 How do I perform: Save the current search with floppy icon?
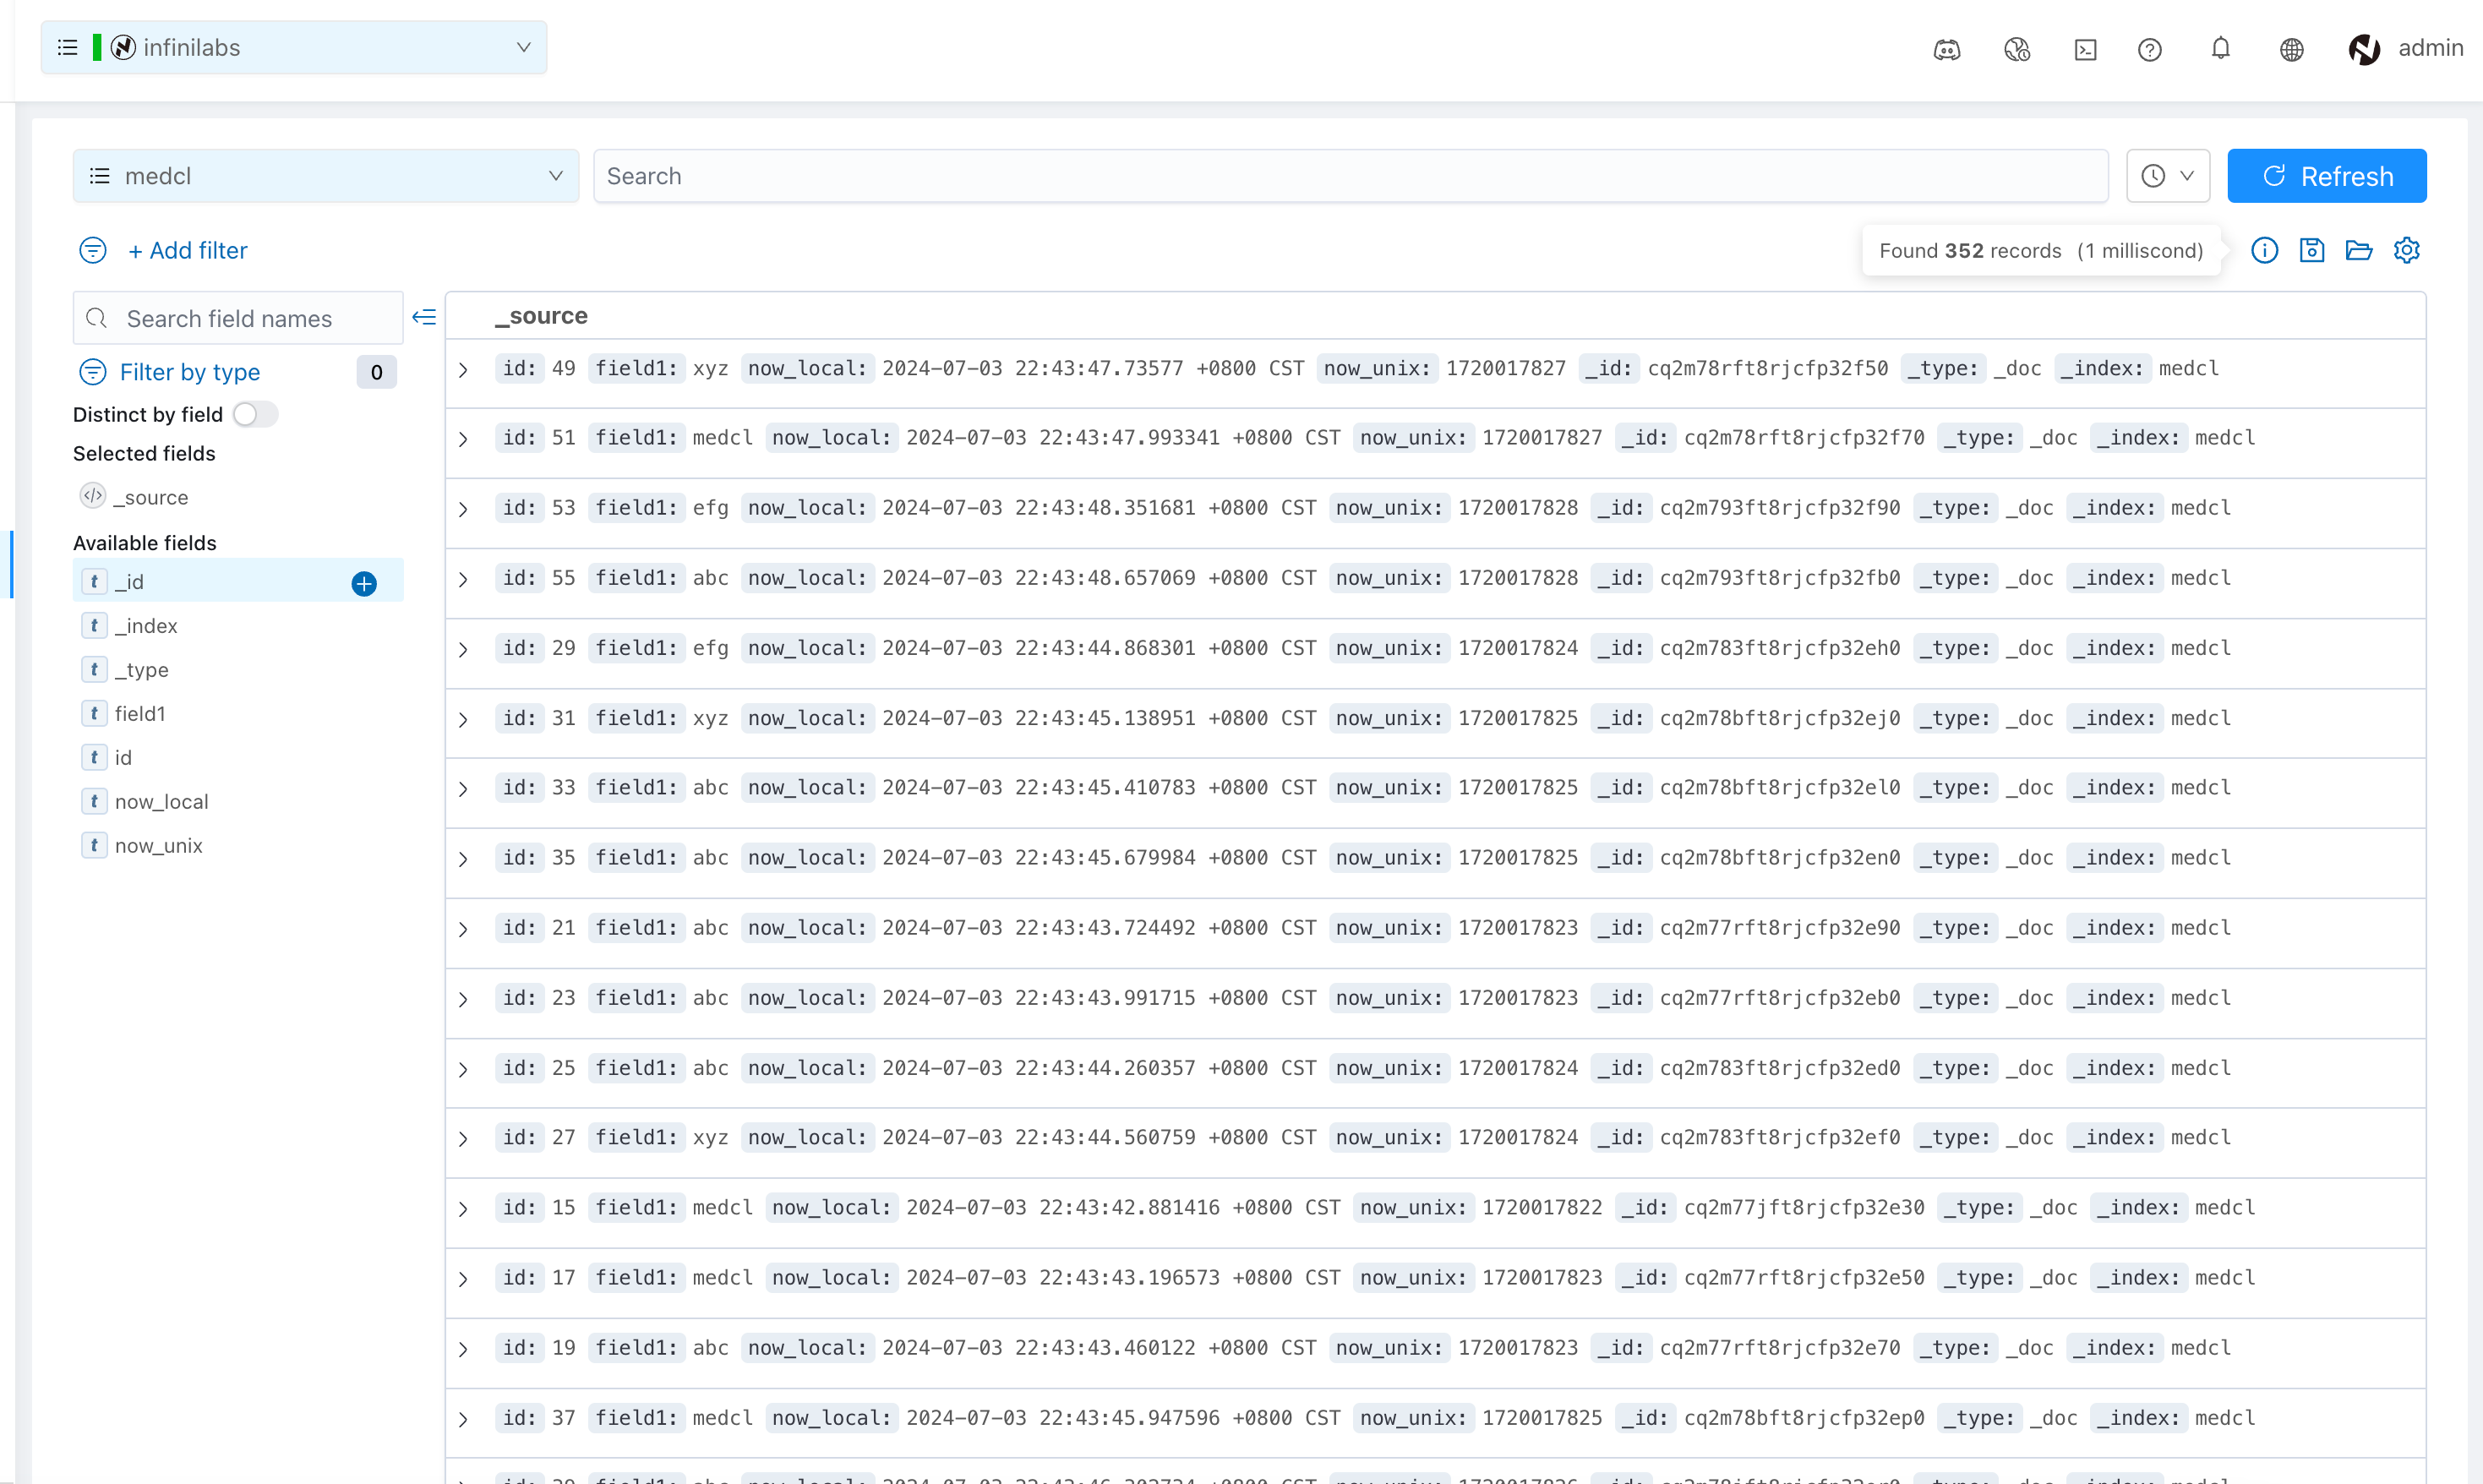2312,250
